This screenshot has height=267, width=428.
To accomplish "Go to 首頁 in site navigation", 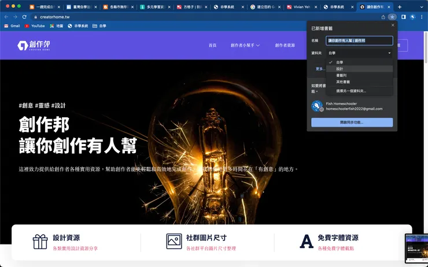I will point(212,45).
